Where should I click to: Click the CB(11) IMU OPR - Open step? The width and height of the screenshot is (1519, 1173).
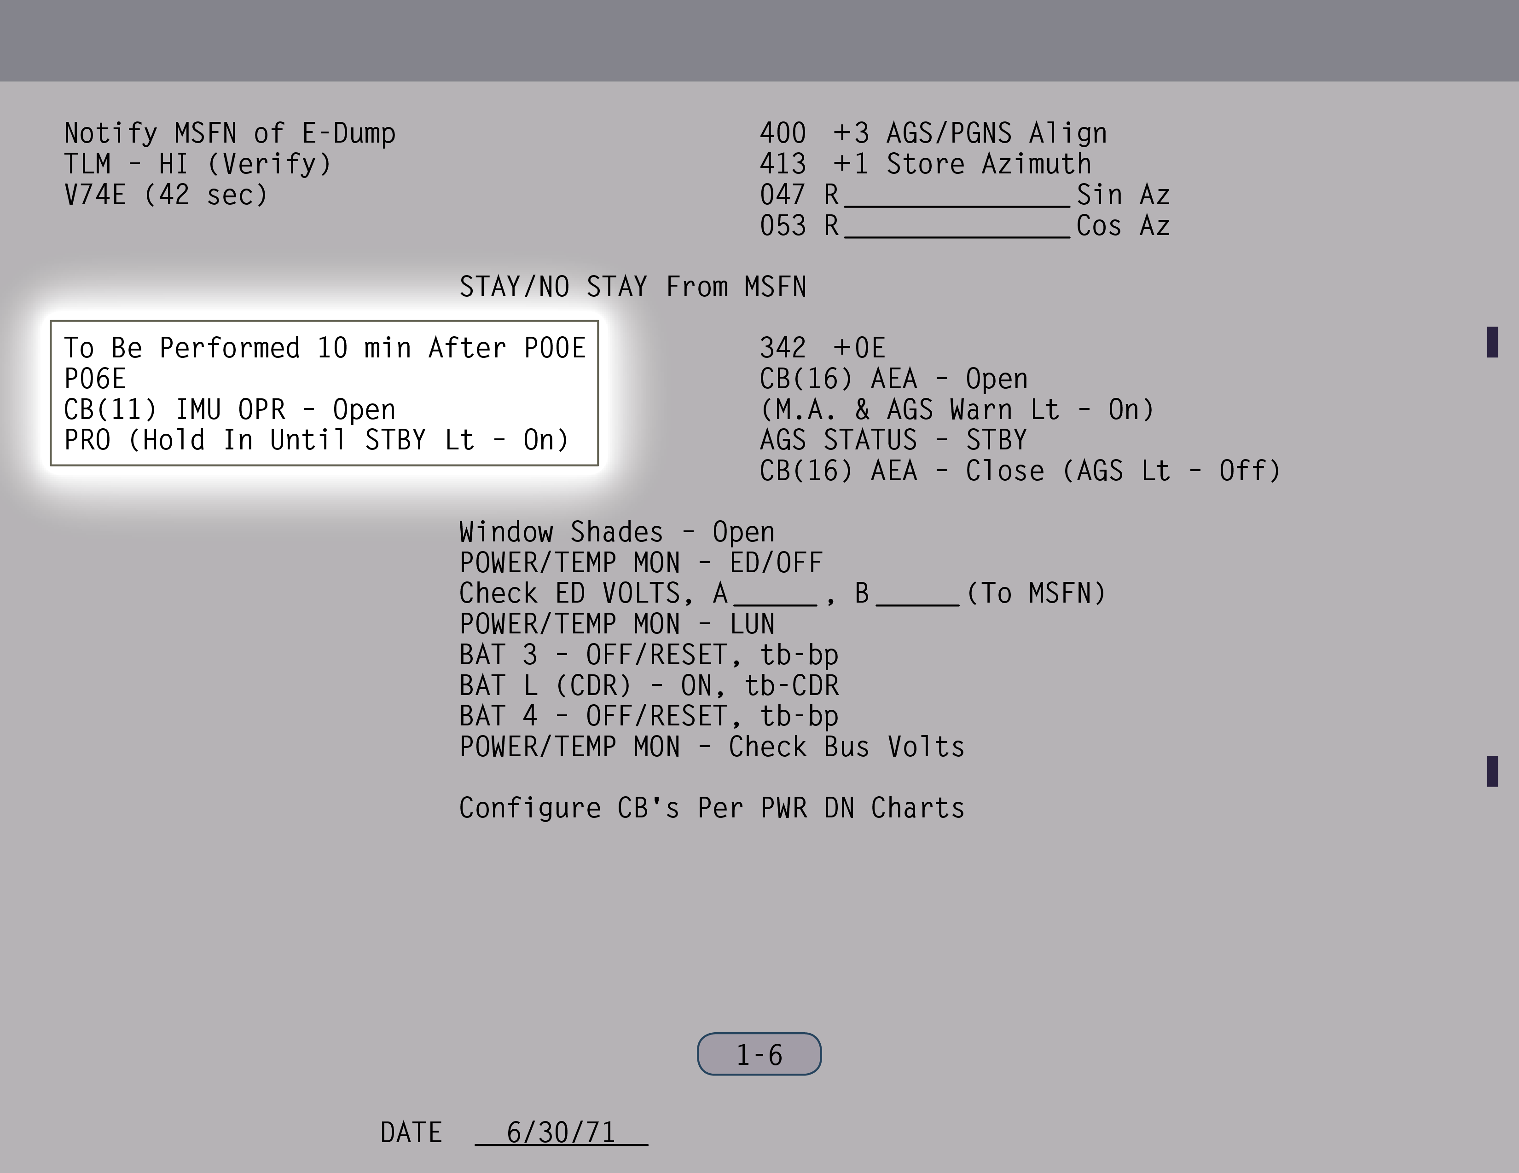[230, 410]
